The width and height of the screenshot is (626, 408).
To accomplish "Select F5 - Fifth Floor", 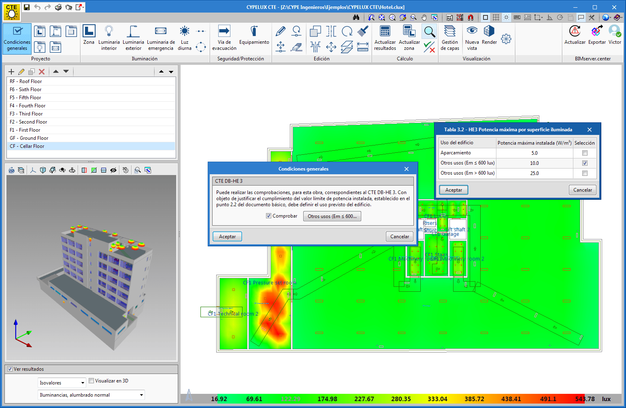I will pyautogui.click(x=91, y=98).
